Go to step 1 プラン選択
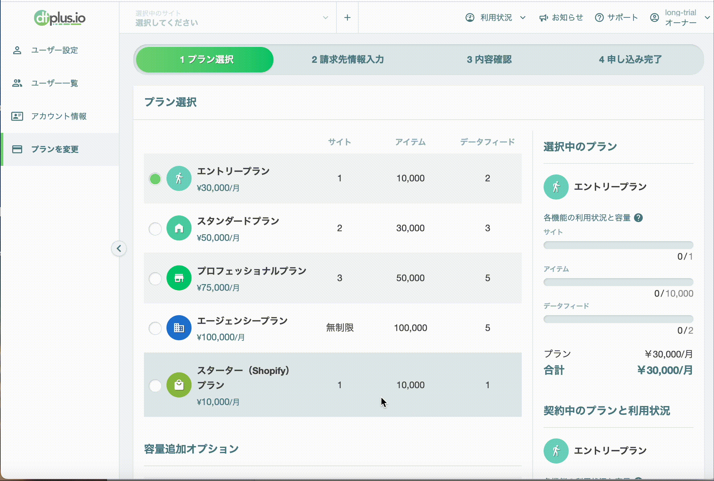Viewport: 714px width, 481px height. tap(205, 59)
